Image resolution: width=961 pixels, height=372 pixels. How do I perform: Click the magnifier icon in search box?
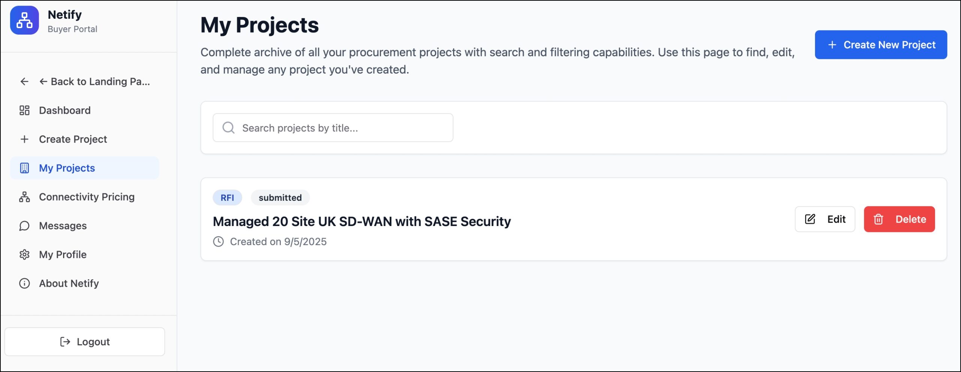tap(228, 128)
